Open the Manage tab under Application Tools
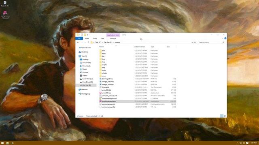This screenshot has width=259, height=145. [x=113, y=38]
